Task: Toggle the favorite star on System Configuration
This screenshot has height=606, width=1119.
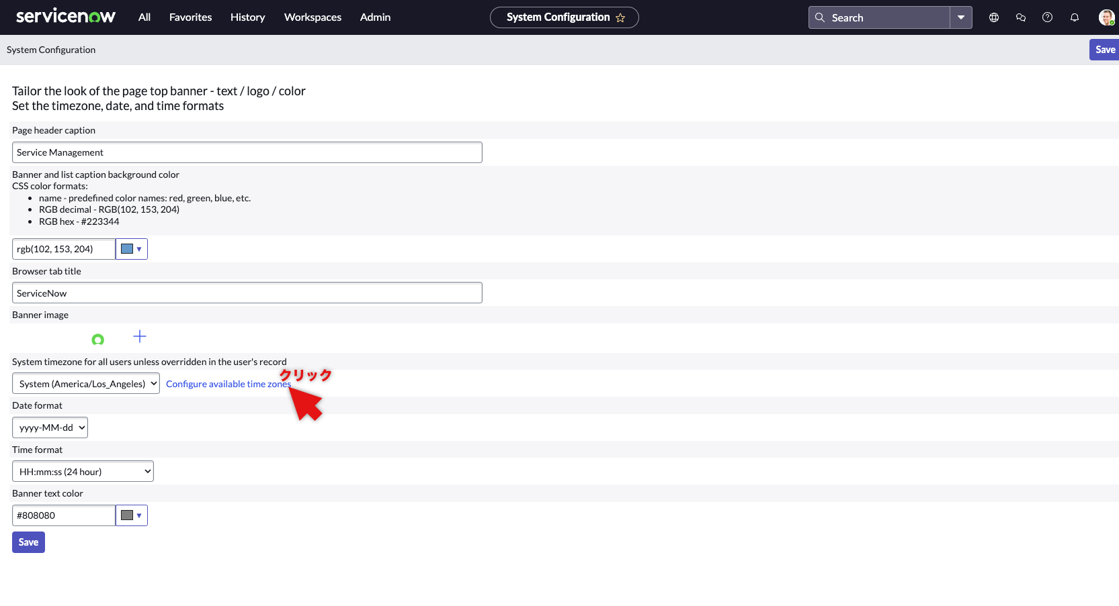Action: pos(622,18)
